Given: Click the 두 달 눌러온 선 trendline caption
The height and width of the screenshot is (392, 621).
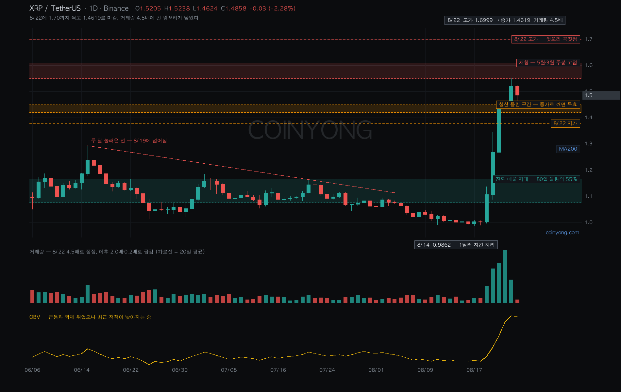Looking at the screenshot, I should coord(129,140).
